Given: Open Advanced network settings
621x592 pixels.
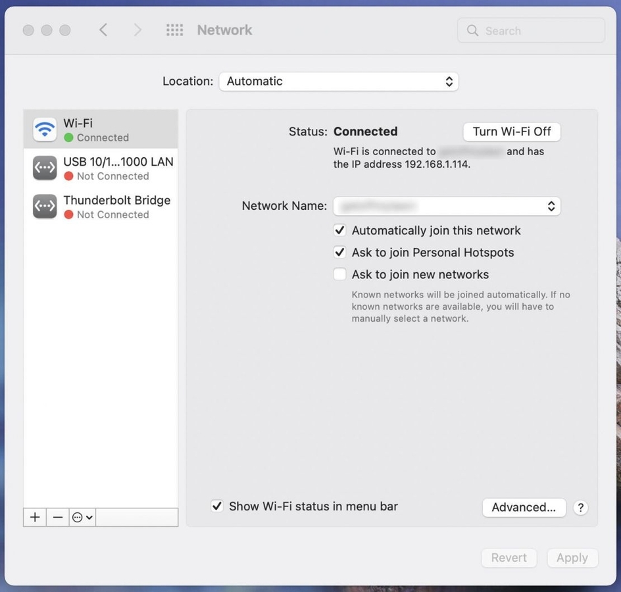Looking at the screenshot, I should pos(524,506).
